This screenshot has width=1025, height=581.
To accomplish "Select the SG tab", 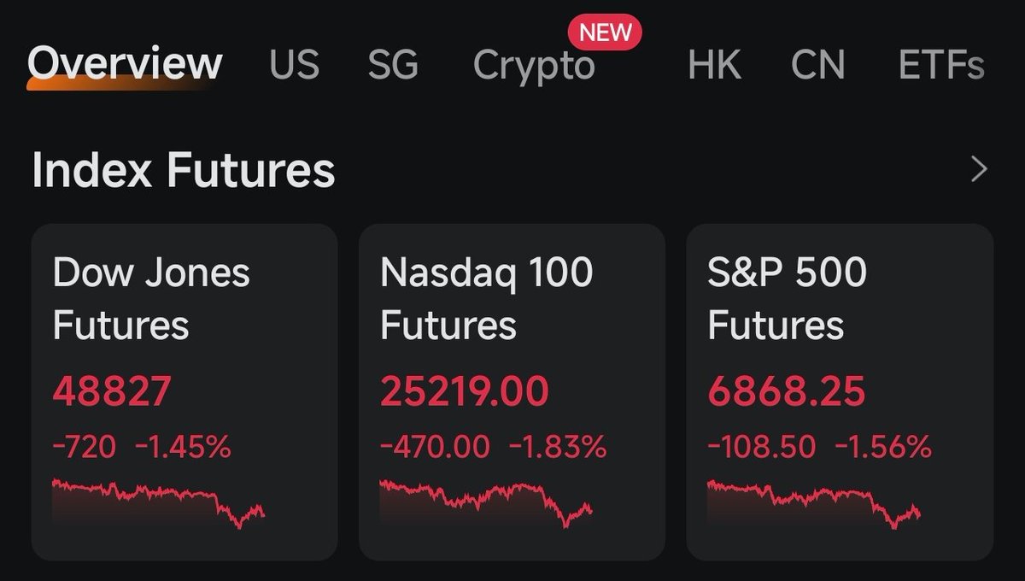I will pyautogui.click(x=393, y=65).
